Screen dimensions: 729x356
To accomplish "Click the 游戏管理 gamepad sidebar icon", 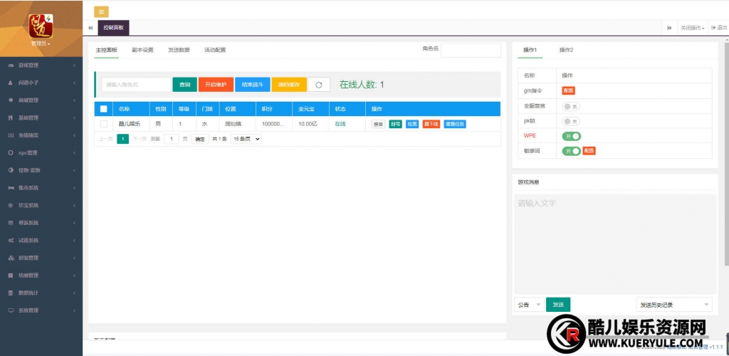I will point(11,66).
